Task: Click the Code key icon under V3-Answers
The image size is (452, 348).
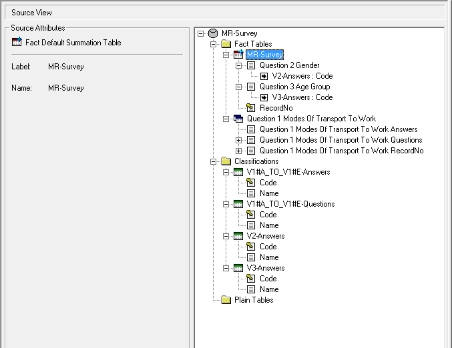Action: click(251, 279)
